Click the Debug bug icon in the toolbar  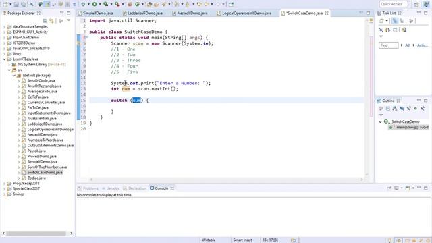(x=83, y=4)
